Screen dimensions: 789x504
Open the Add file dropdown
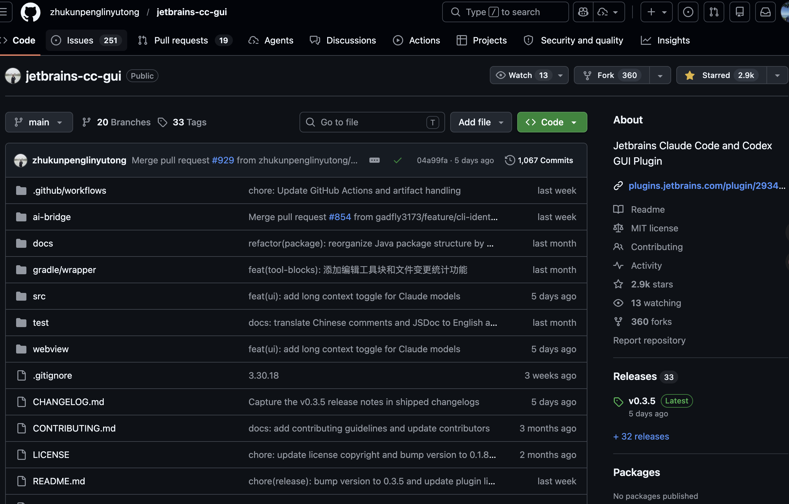tap(481, 122)
